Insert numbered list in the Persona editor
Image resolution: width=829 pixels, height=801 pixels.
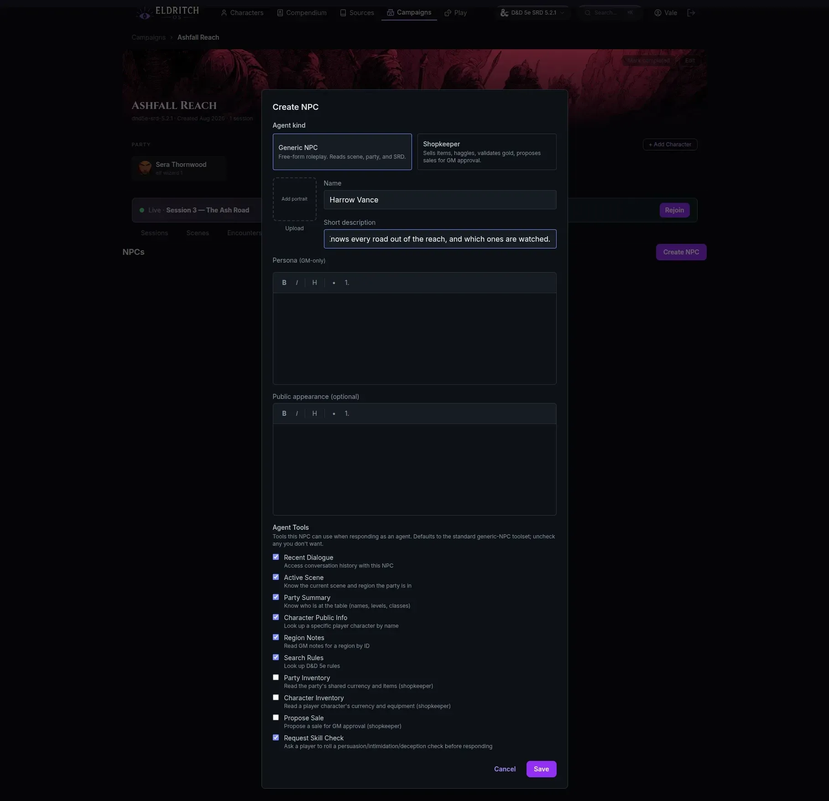pos(347,283)
